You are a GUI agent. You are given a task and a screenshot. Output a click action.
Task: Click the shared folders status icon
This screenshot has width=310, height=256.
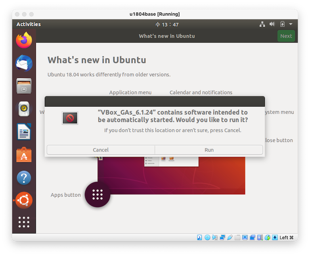237,237
